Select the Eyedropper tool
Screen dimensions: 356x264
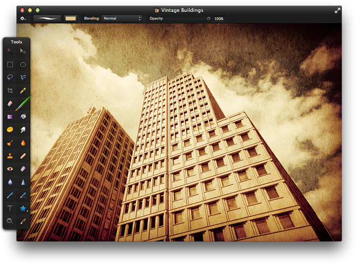tap(23, 221)
